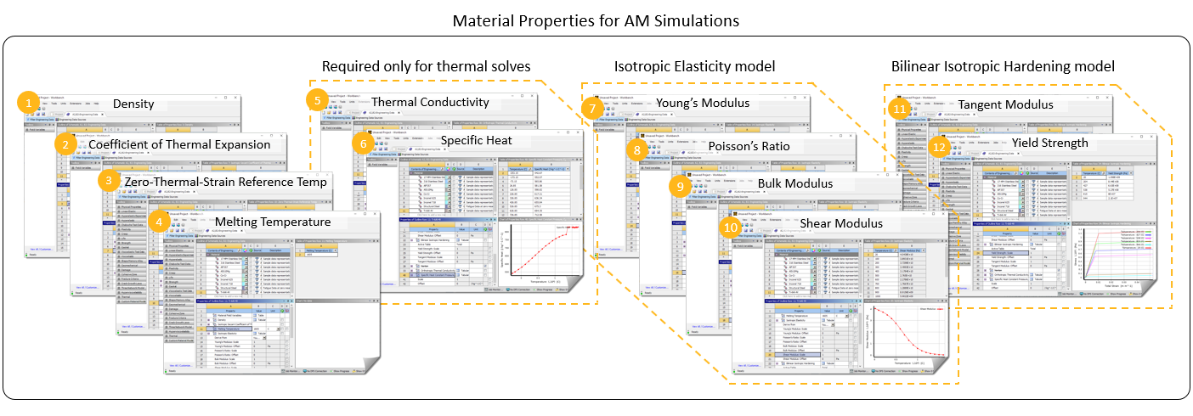Click Engineering Data Sources in Melting Temperature window

[x=212, y=236]
